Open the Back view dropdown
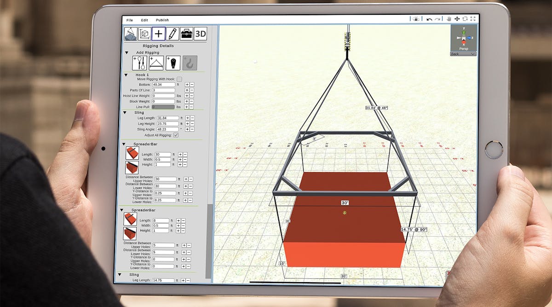552x307 pixels. 462,54
